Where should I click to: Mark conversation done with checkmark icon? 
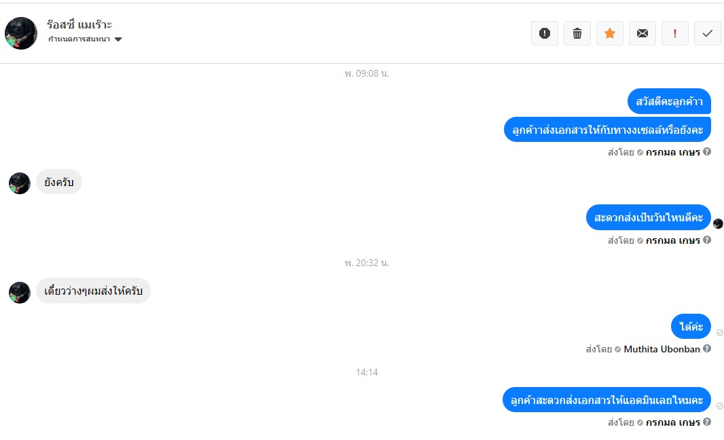[708, 33]
